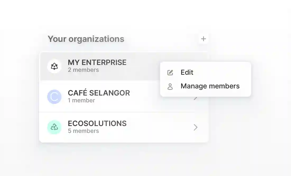Click empty space in the MY ENTERPRISE row
291x176 pixels.
click(x=143, y=66)
